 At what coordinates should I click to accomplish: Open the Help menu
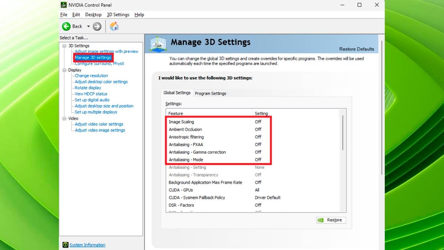(139, 14)
